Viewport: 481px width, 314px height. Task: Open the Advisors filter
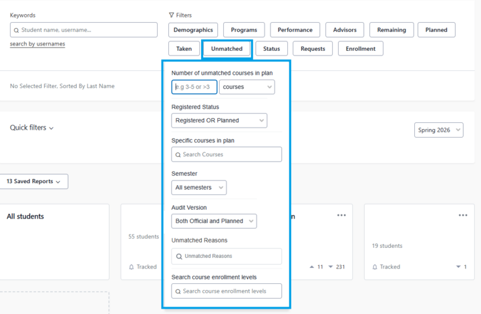tap(345, 30)
